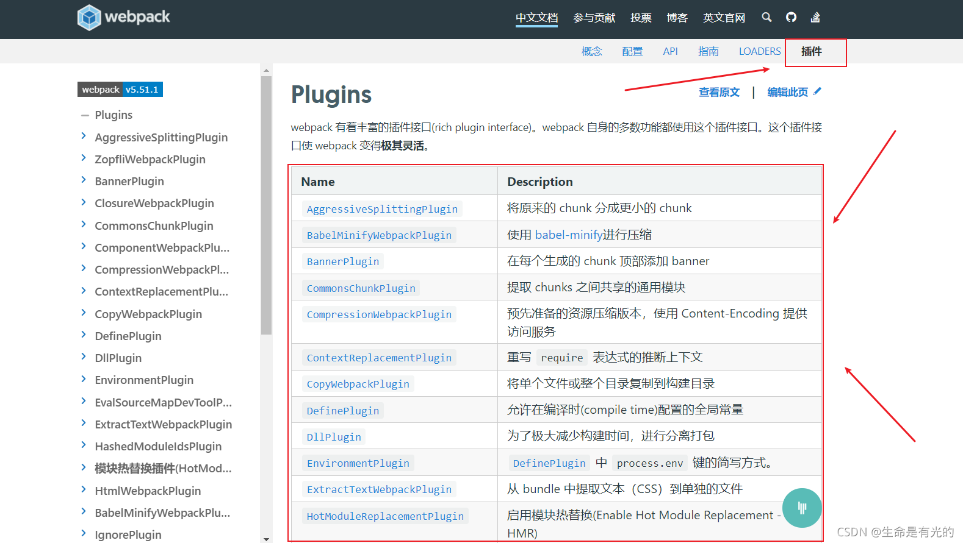
Task: Click the Stack Overflow icon in header
Action: [x=815, y=17]
